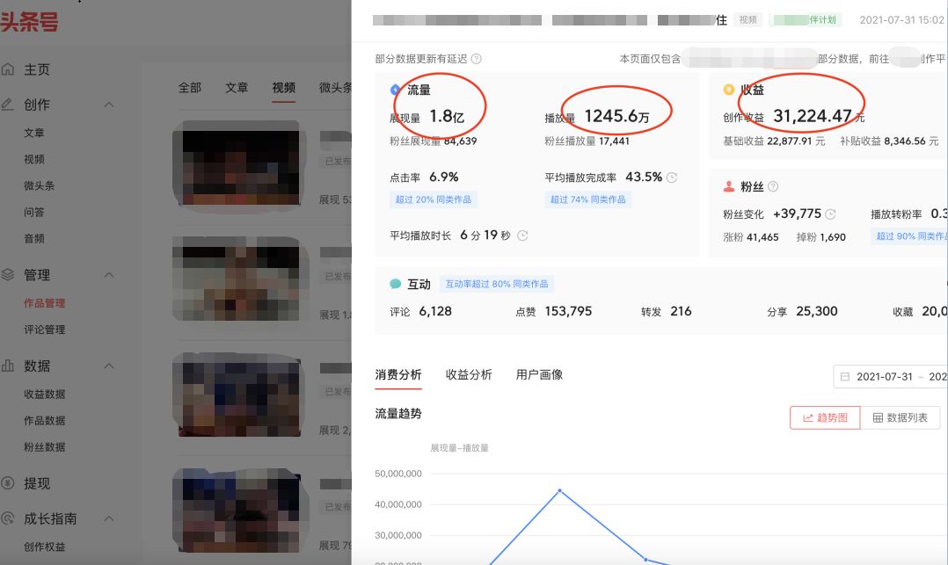This screenshot has height=565, width=948.
Task: Collapse the 管理 menu section
Action: point(109,275)
